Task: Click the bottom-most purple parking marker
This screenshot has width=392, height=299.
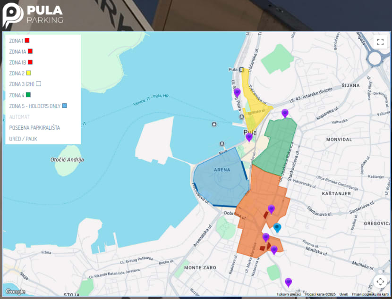Action: [x=288, y=282]
